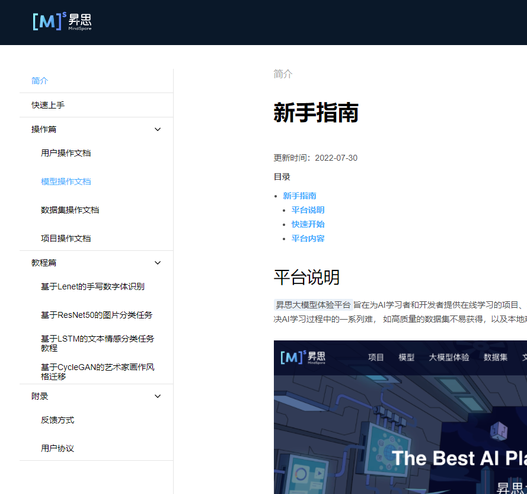This screenshot has height=494, width=527.
Task: Jump to 快速开始 via contents link
Action: coord(308,224)
